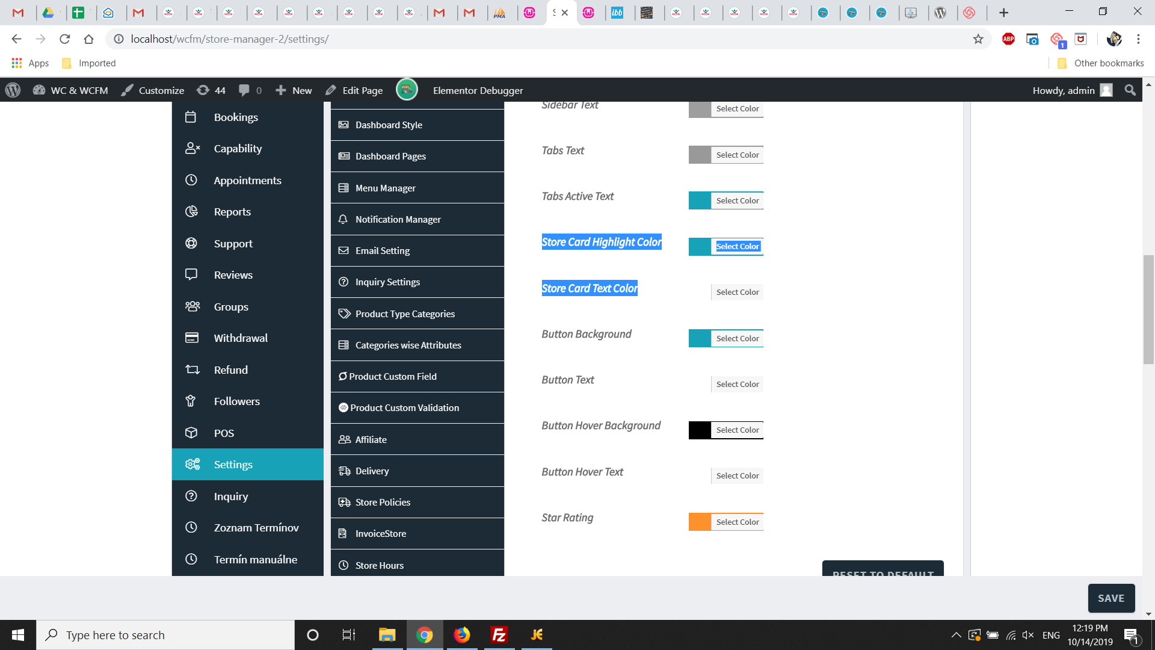
Task: Open Store Policies tab
Action: [417, 502]
